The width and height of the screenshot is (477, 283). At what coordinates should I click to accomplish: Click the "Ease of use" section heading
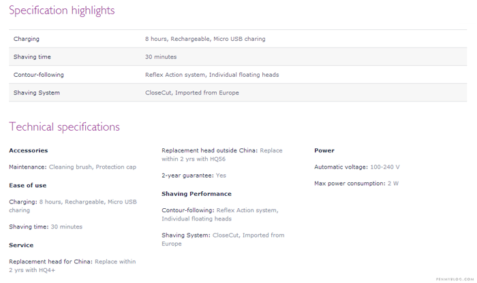tap(28, 185)
